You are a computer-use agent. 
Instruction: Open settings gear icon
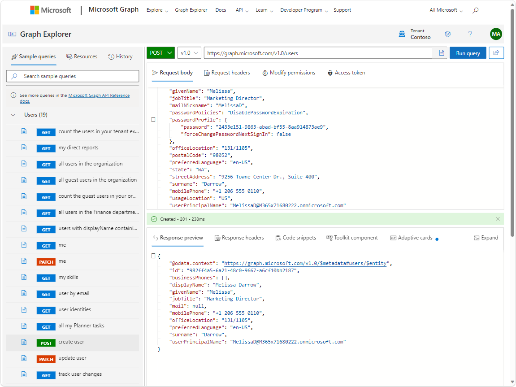(x=447, y=34)
